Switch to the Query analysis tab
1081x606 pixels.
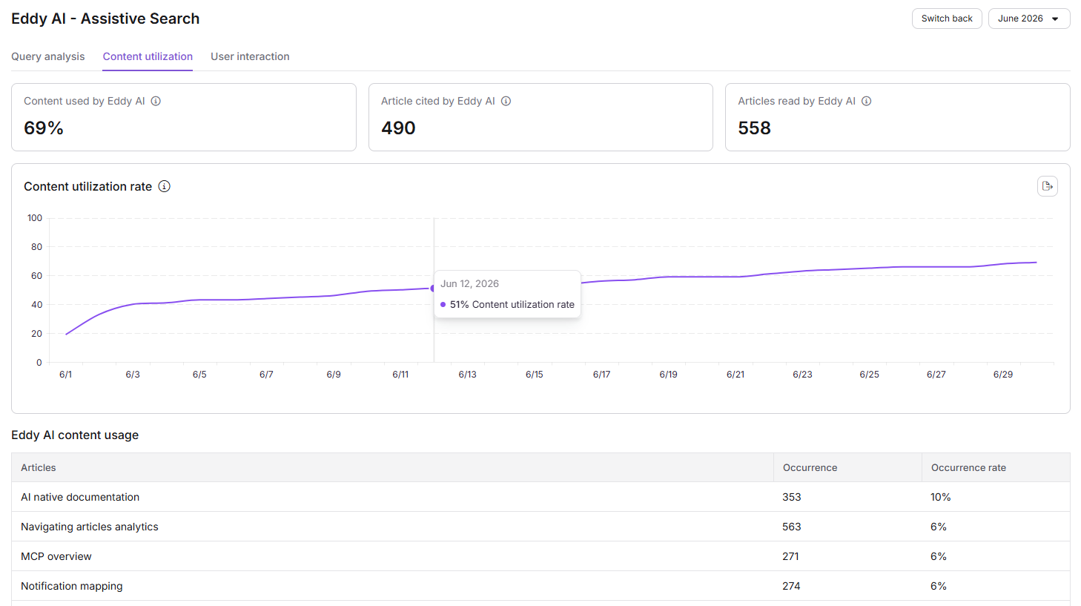tap(48, 56)
